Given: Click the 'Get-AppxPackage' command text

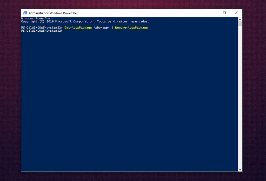Looking at the screenshot, I should click(x=78, y=27).
